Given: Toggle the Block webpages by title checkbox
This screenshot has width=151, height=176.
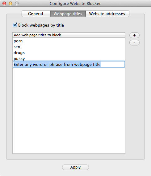Looking at the screenshot, I should pyautogui.click(x=15, y=25).
